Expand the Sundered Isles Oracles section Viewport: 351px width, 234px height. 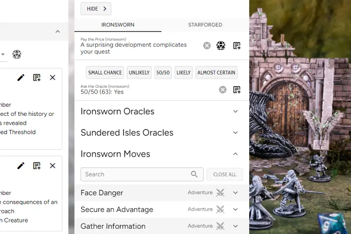pyautogui.click(x=236, y=133)
